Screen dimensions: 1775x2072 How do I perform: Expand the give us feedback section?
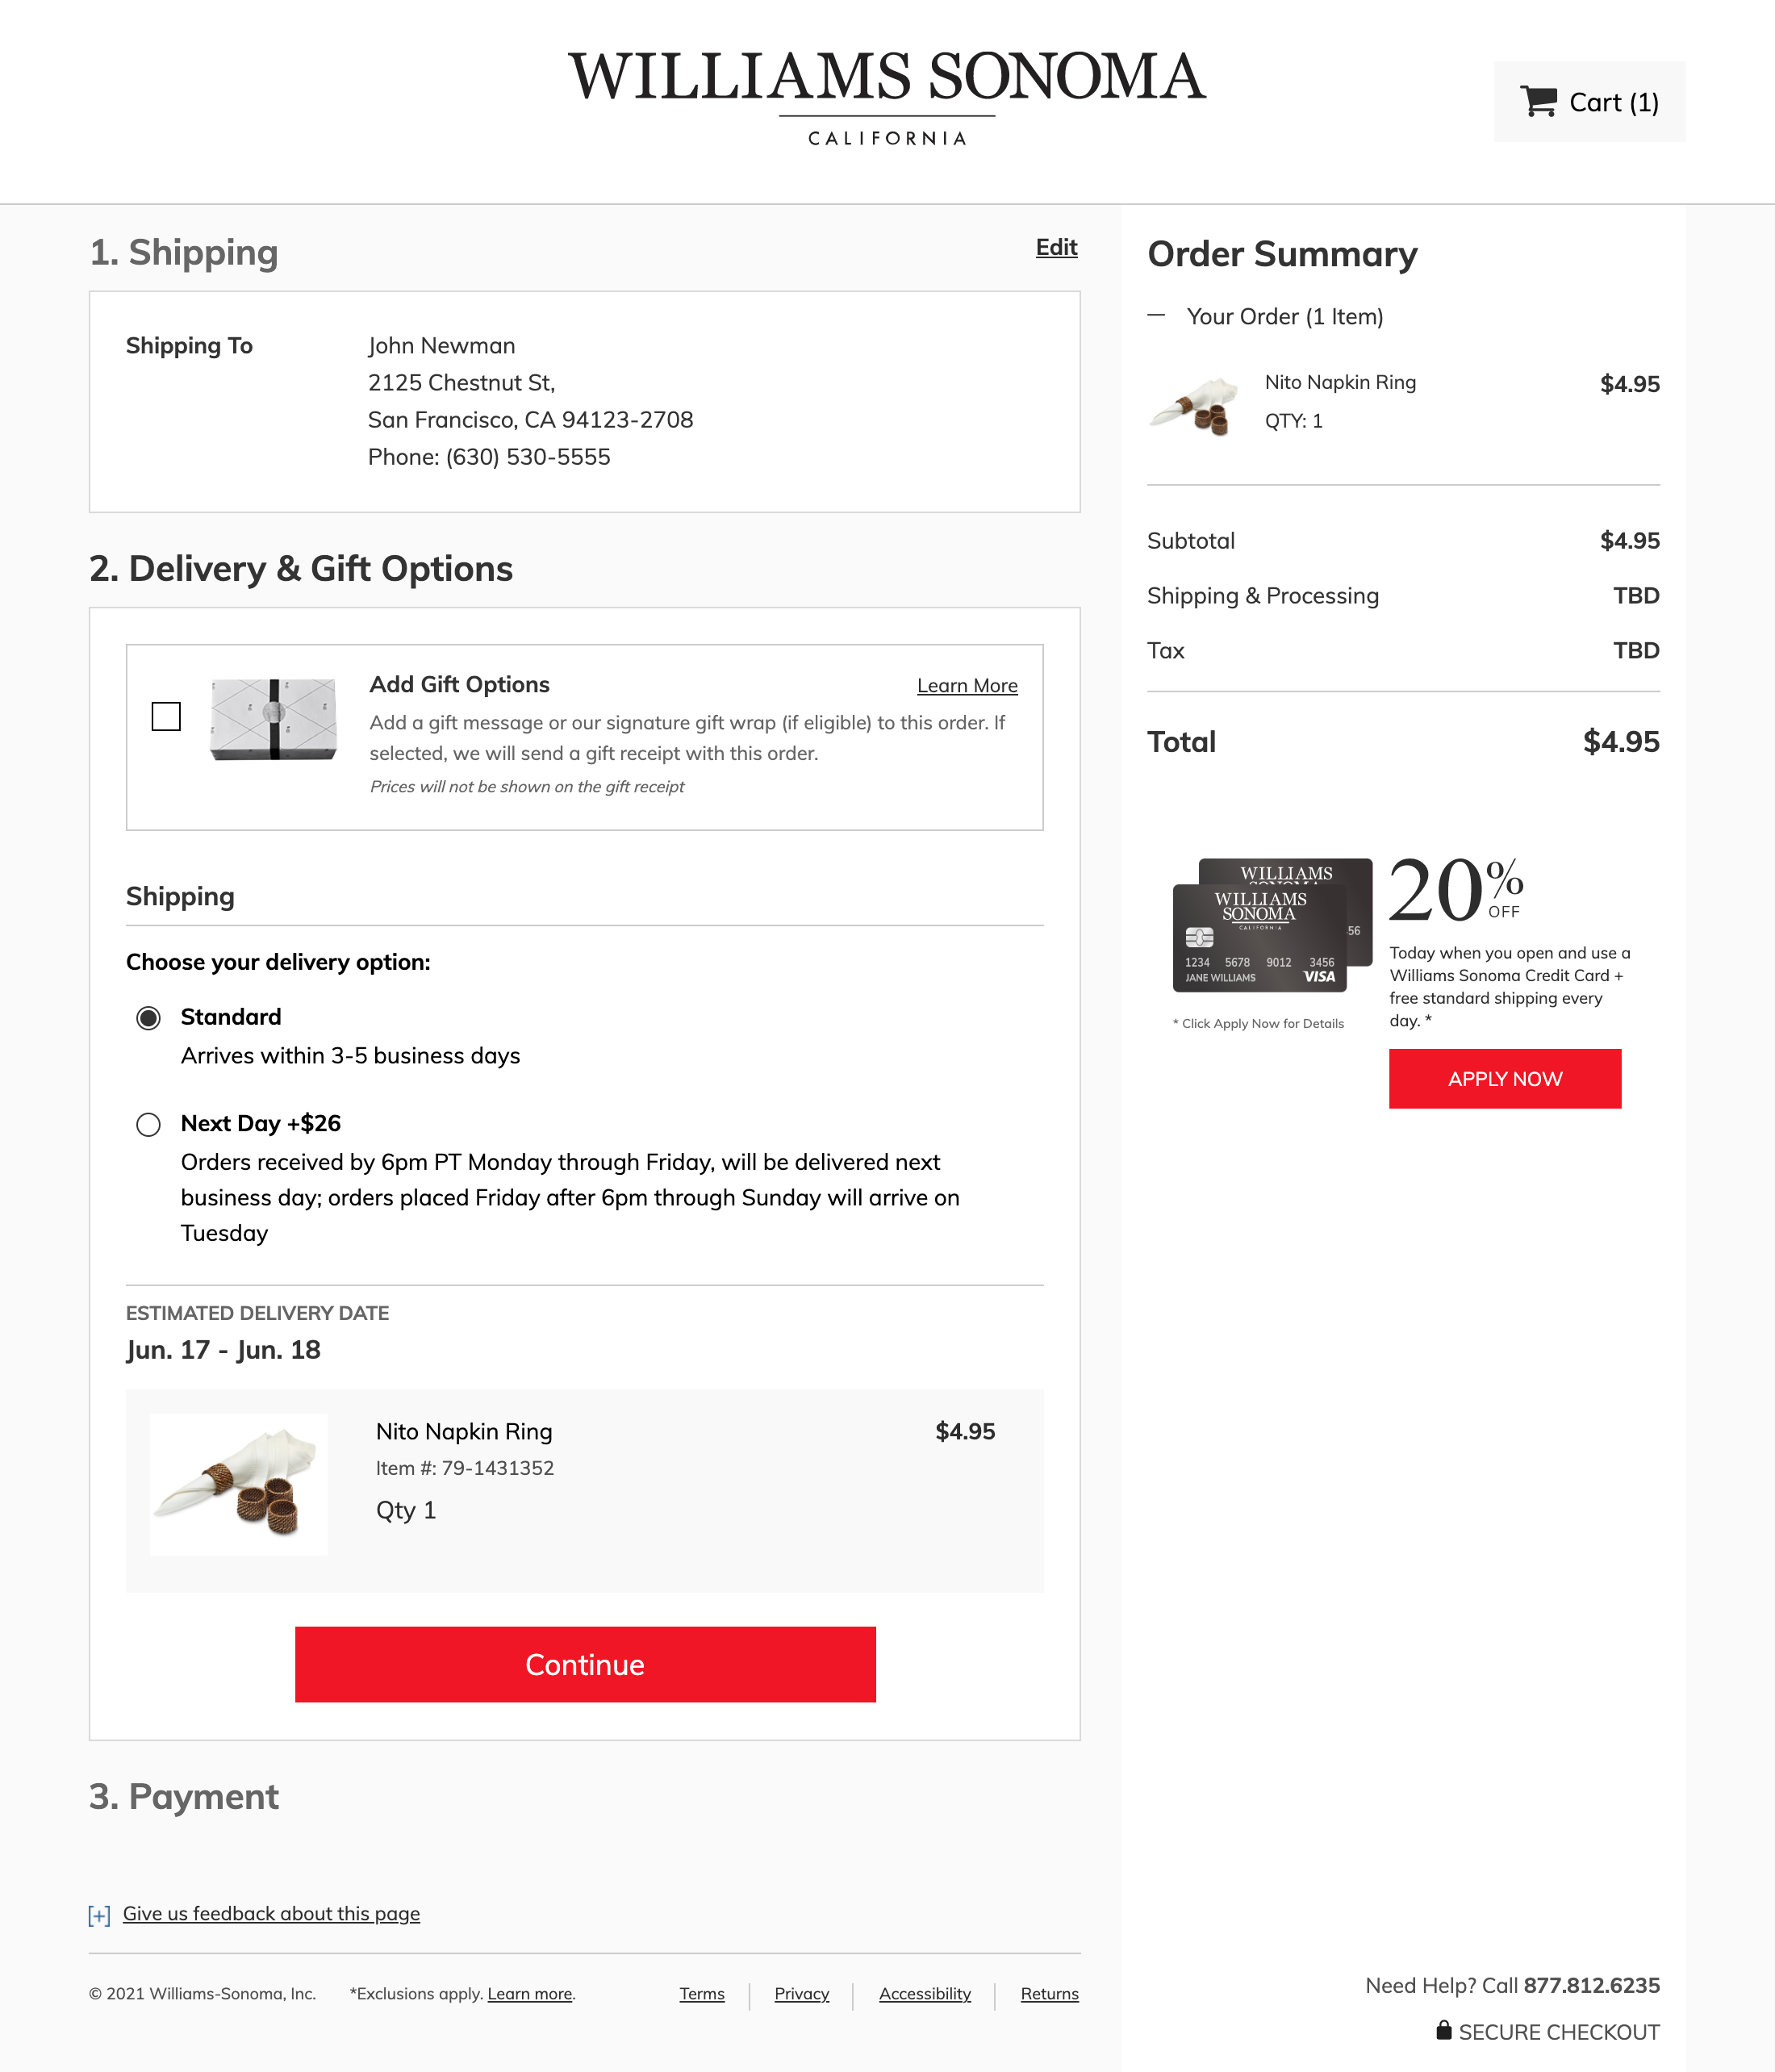pyautogui.click(x=270, y=1913)
